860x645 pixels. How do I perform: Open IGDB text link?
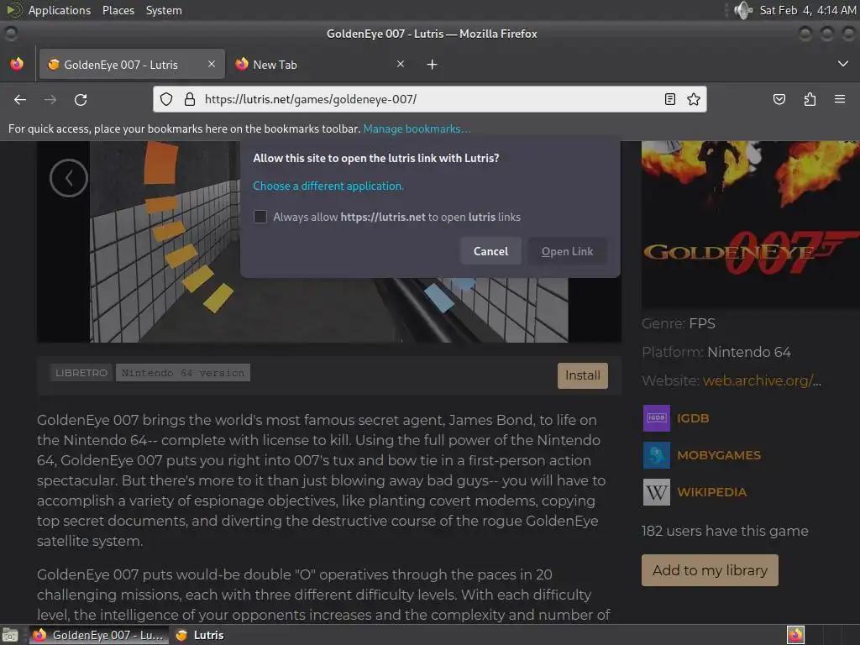point(693,418)
